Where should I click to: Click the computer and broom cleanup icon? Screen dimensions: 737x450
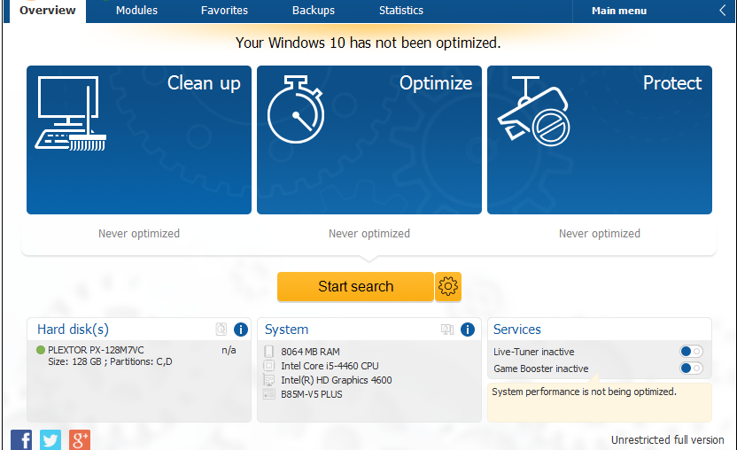[x=71, y=113]
